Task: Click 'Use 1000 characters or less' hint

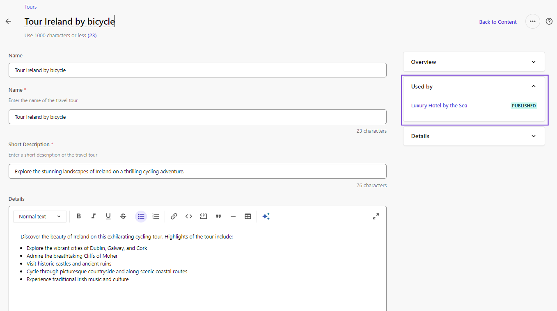Action: coord(55,35)
